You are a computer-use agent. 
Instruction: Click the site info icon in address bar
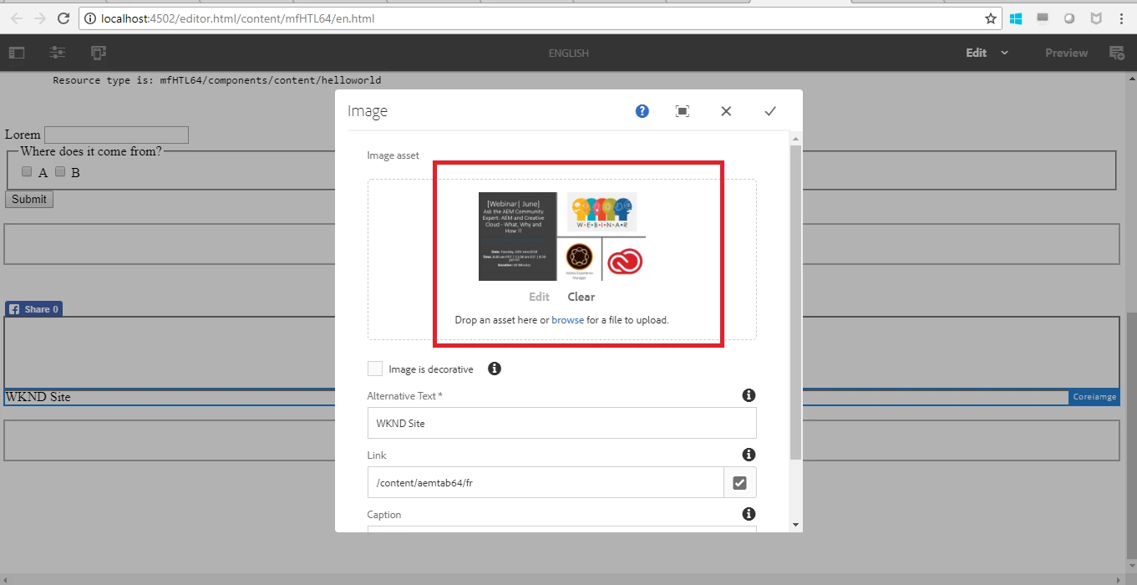89,18
